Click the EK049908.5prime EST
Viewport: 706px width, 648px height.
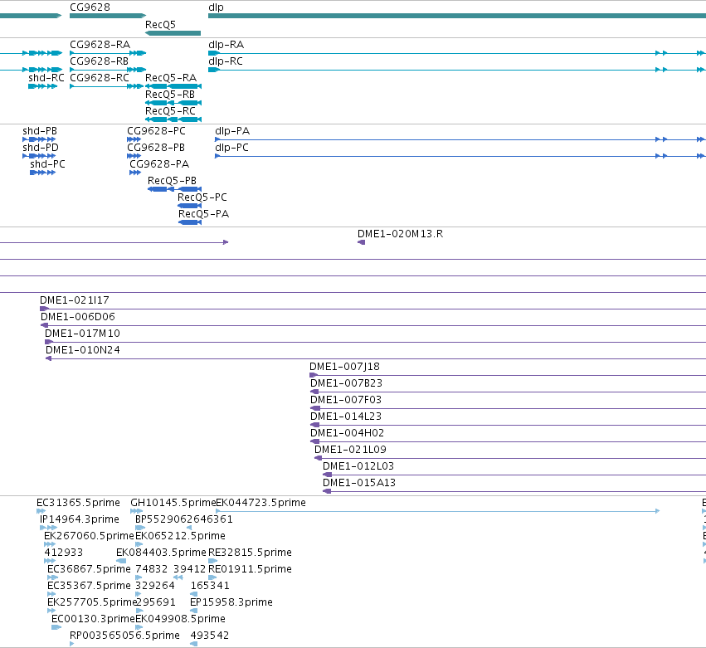pos(139,627)
